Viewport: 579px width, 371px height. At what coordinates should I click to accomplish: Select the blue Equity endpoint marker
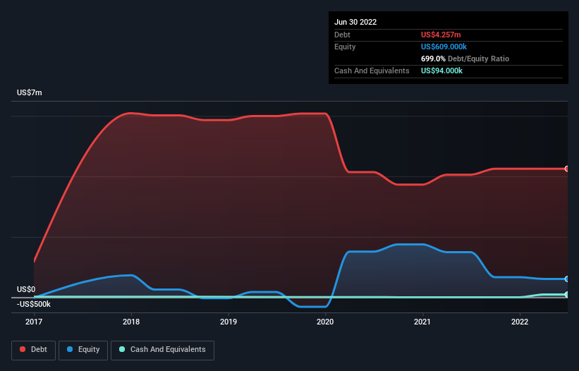coord(567,279)
